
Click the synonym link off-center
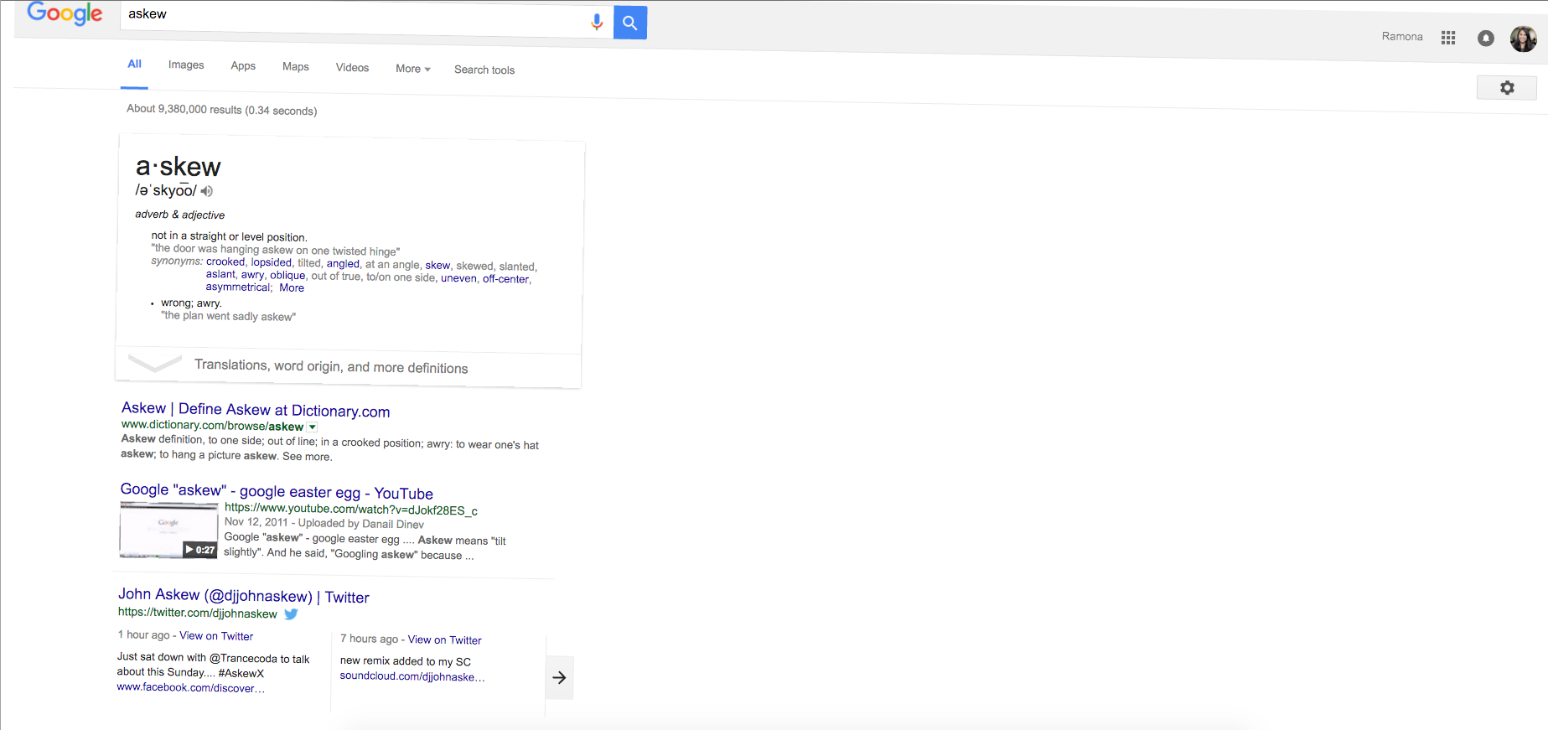pyautogui.click(x=505, y=279)
